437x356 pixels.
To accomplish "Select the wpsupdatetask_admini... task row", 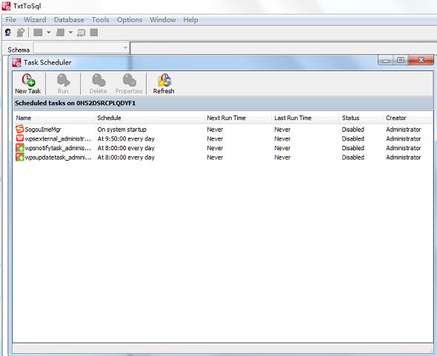I will (x=223, y=158).
